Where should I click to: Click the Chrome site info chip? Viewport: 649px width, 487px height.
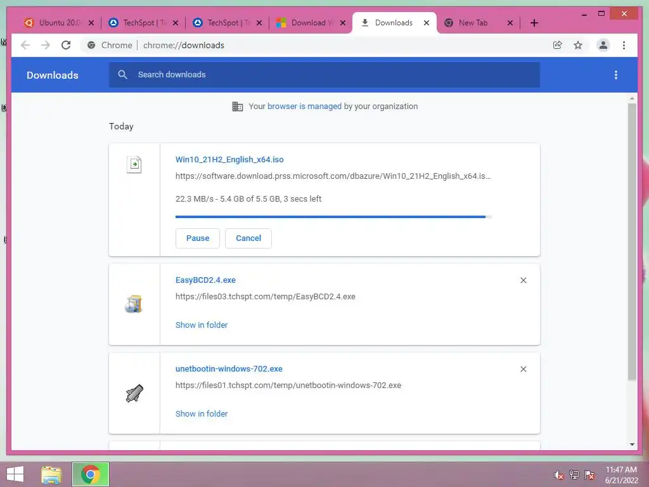click(x=110, y=45)
